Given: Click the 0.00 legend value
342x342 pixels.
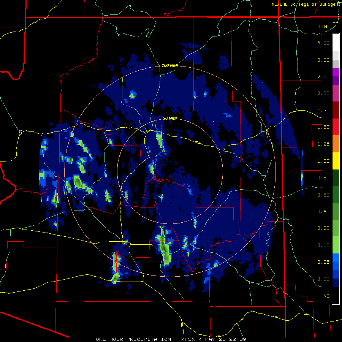Looking at the screenshot, I should [323, 279].
